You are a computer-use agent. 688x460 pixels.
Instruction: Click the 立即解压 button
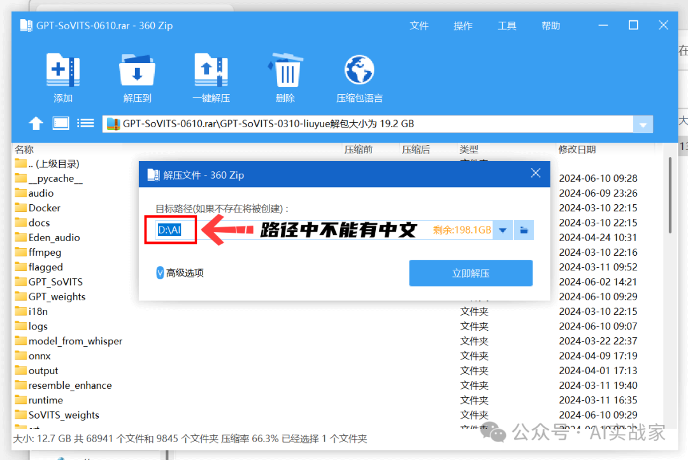click(471, 274)
